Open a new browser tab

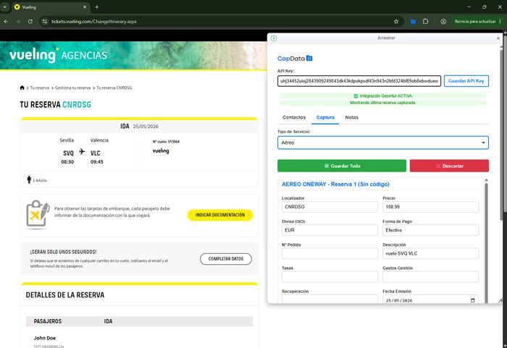tap(96, 7)
